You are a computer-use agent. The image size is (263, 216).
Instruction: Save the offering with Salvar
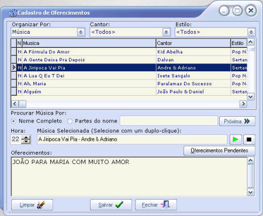pyautogui.click(x=111, y=205)
